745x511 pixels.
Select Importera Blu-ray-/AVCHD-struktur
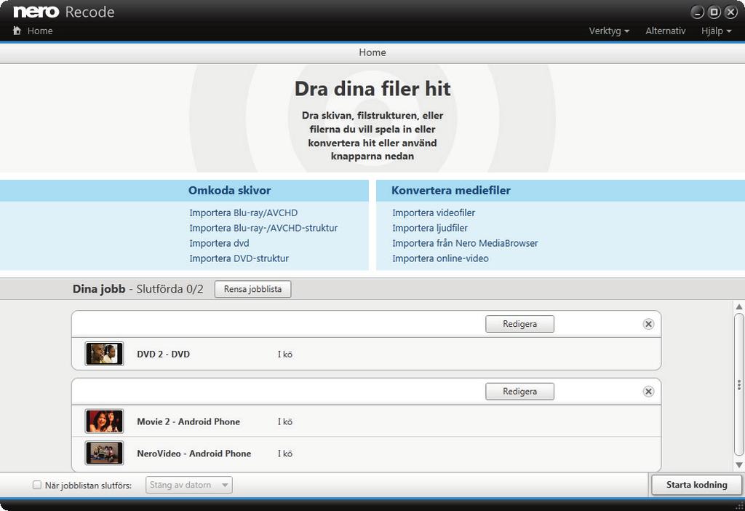(x=263, y=228)
